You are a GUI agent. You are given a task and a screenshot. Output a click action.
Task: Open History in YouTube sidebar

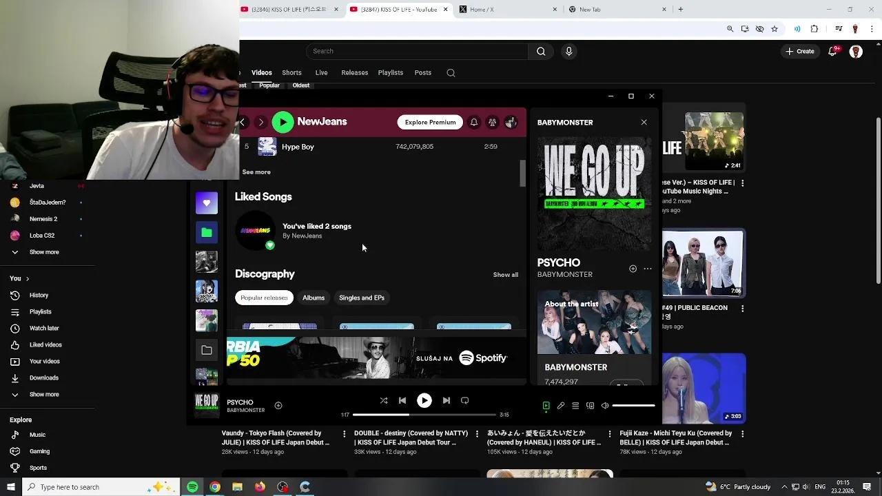tap(39, 296)
